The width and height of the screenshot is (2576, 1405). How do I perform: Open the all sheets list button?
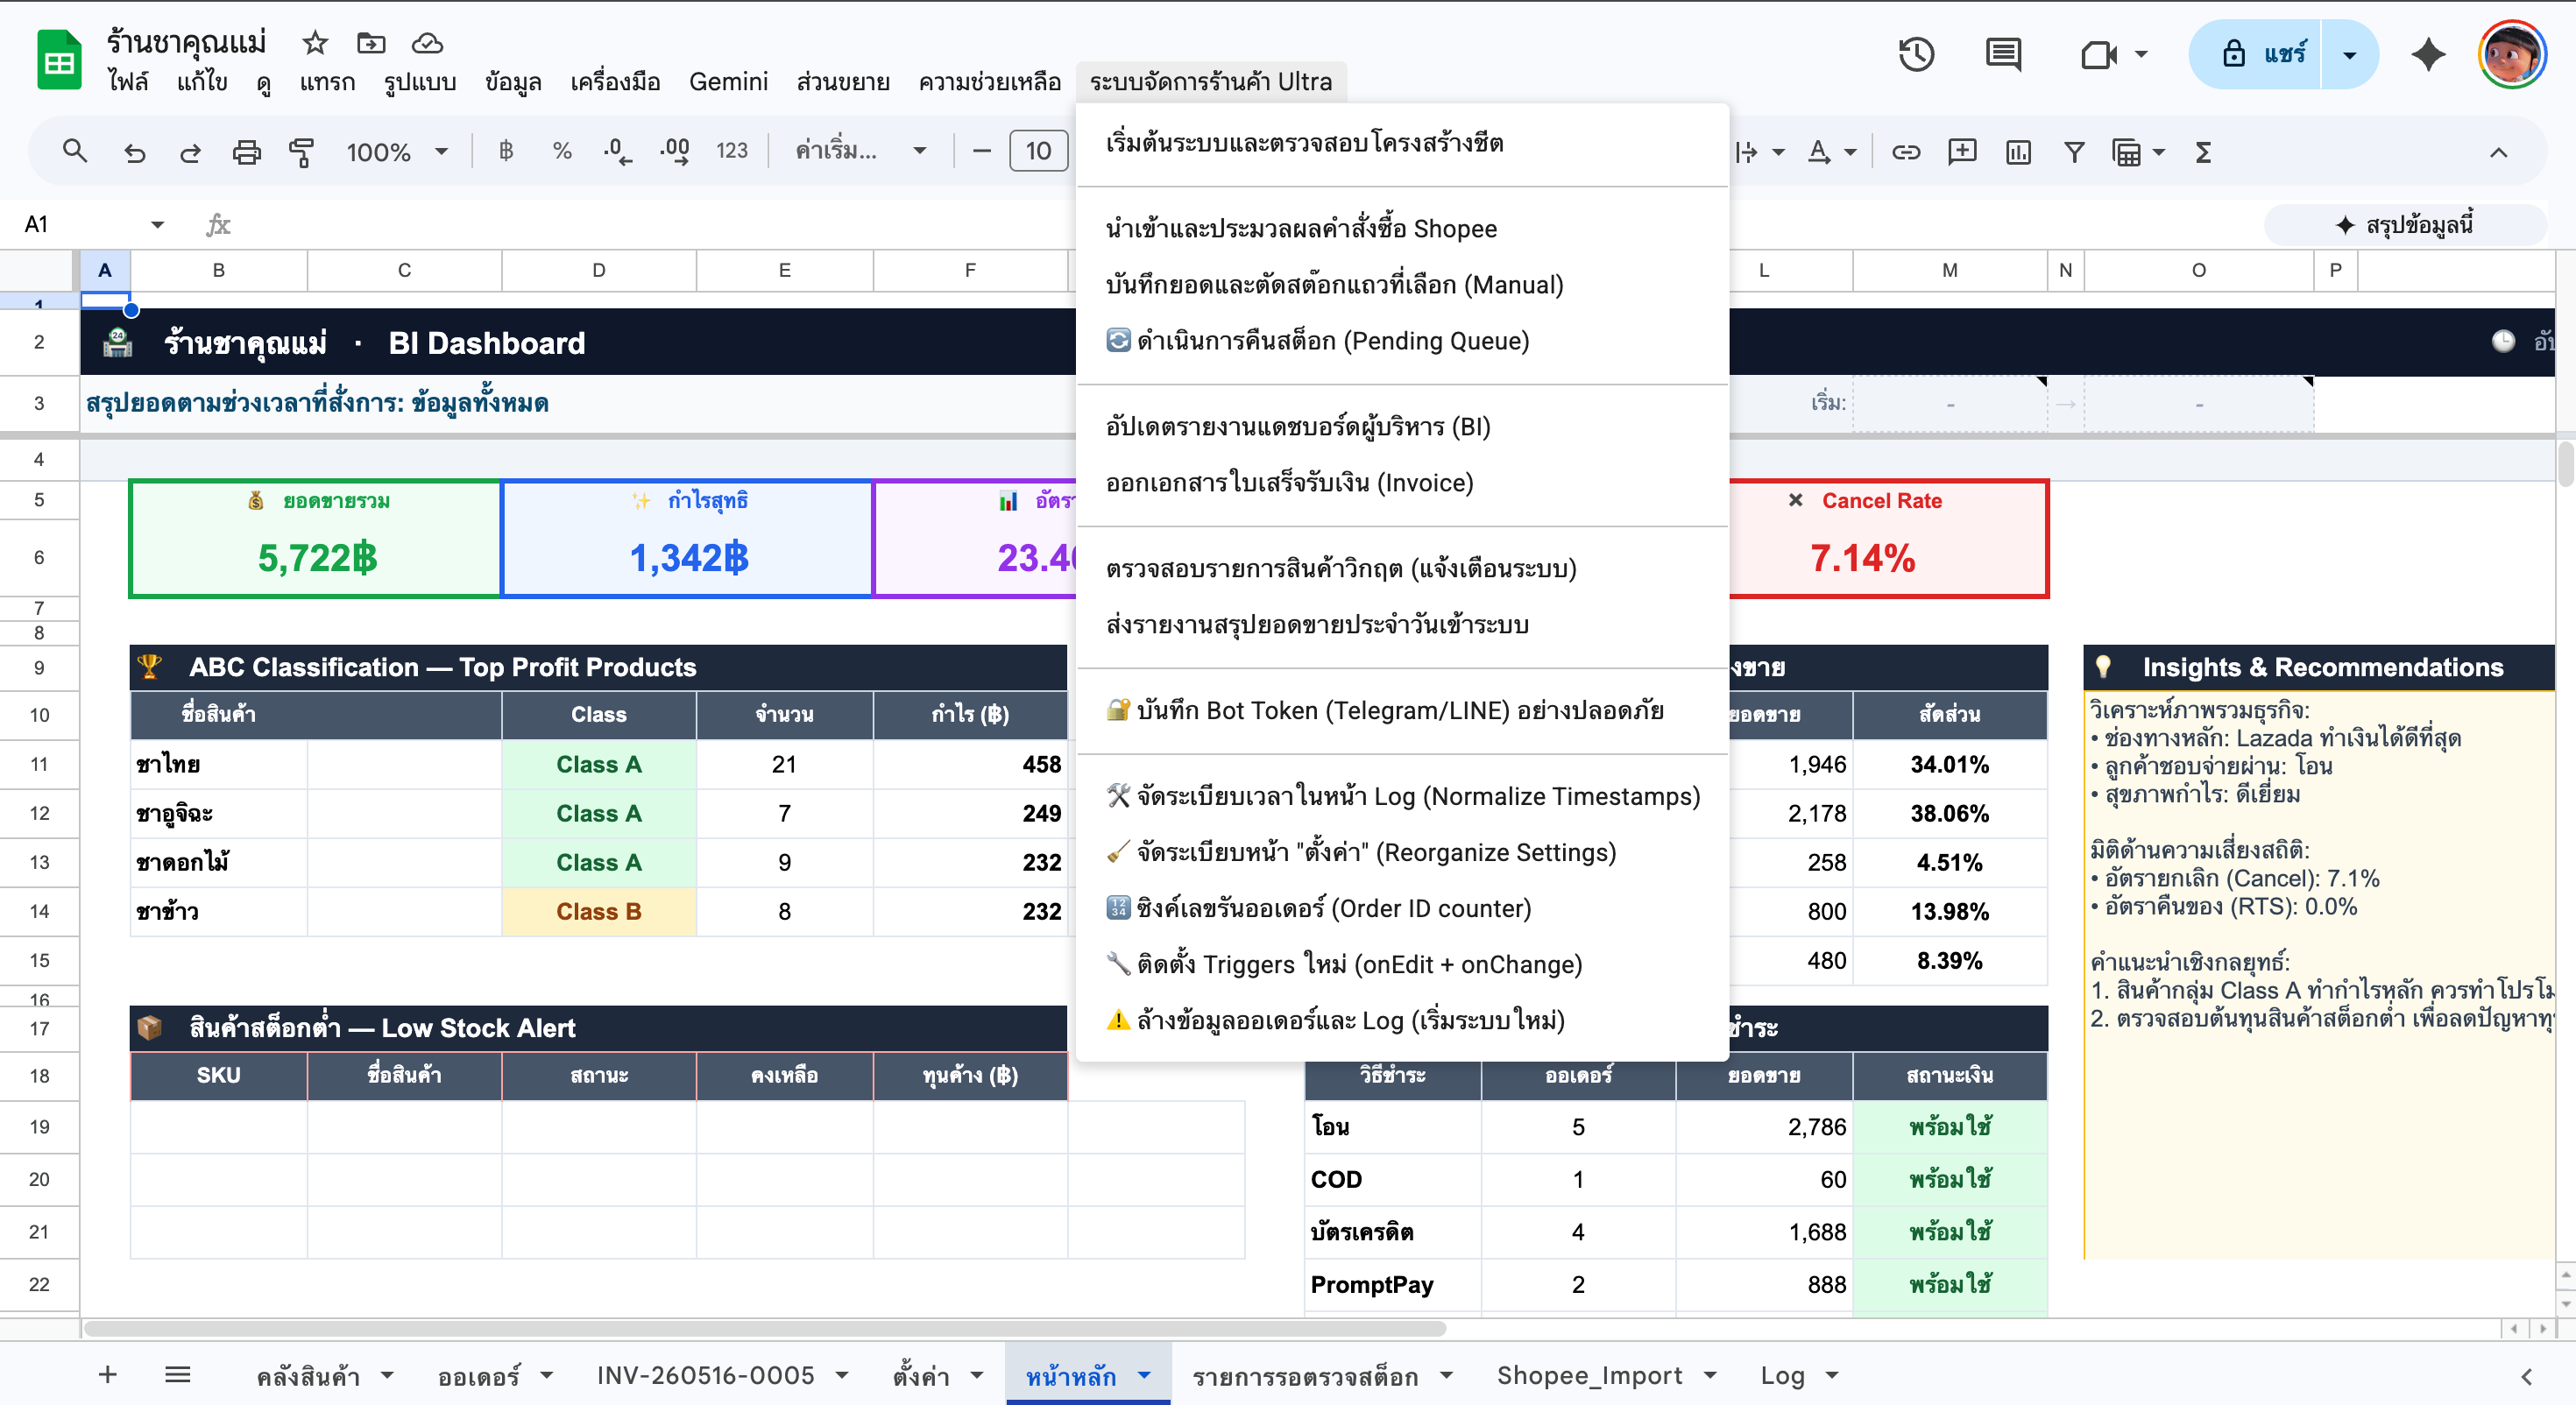(x=178, y=1376)
